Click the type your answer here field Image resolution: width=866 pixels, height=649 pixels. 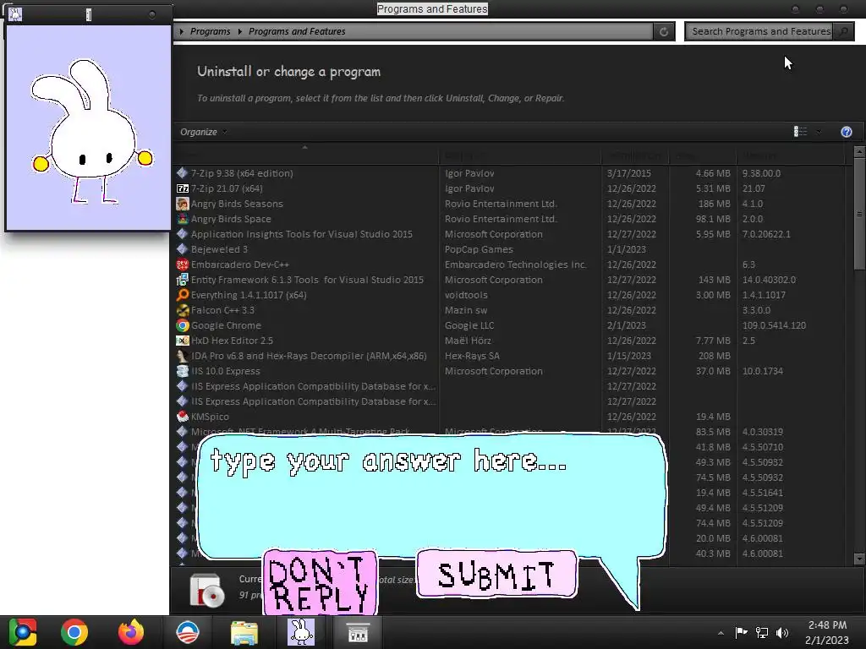430,495
